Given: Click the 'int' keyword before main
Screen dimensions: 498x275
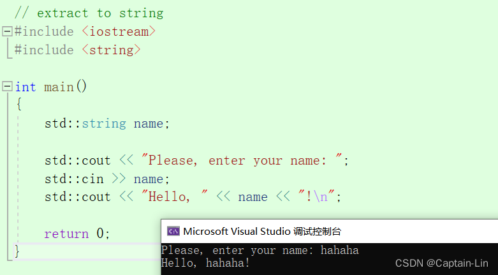Looking at the screenshot, I should click(x=26, y=87).
